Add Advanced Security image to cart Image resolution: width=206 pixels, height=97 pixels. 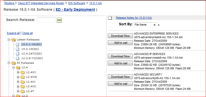click(120, 83)
